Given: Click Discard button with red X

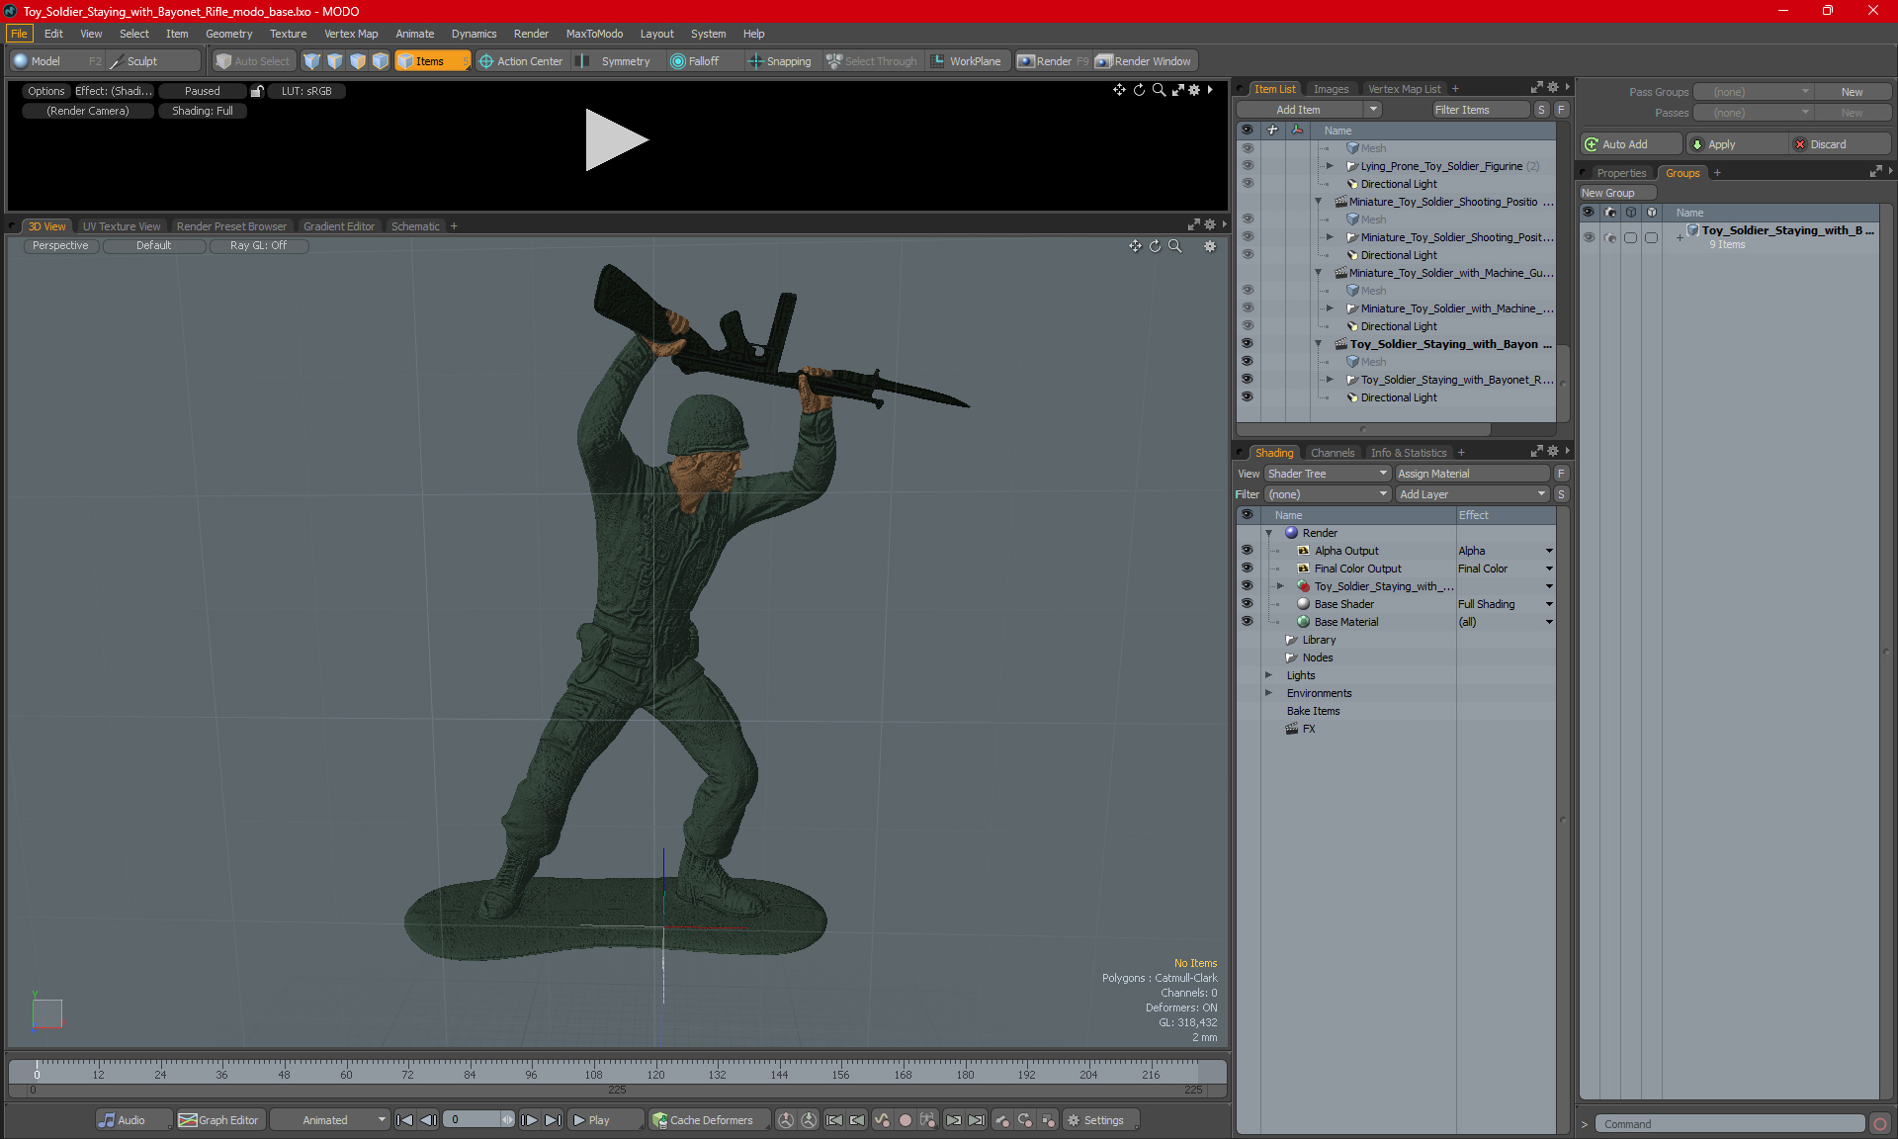Looking at the screenshot, I should tap(1840, 144).
